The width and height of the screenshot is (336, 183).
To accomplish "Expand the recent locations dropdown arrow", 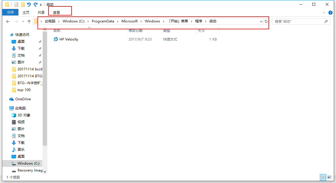I will [x=23, y=22].
